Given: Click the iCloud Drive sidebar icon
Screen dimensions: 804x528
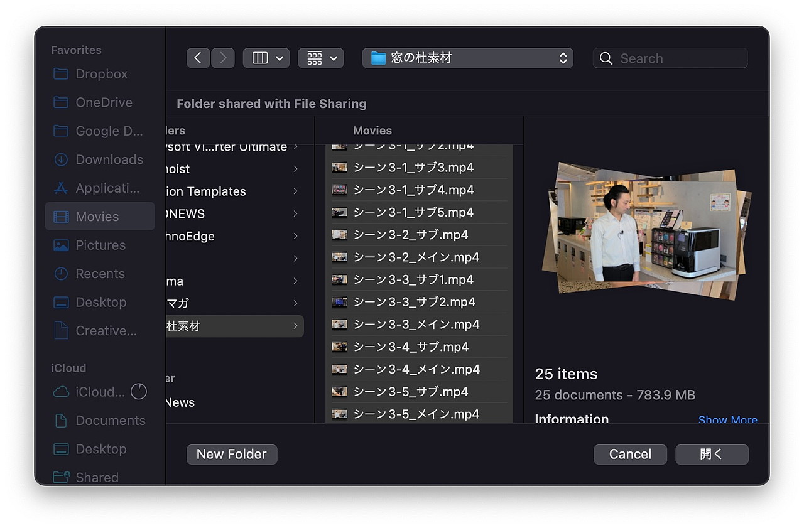Looking at the screenshot, I should 61,392.
